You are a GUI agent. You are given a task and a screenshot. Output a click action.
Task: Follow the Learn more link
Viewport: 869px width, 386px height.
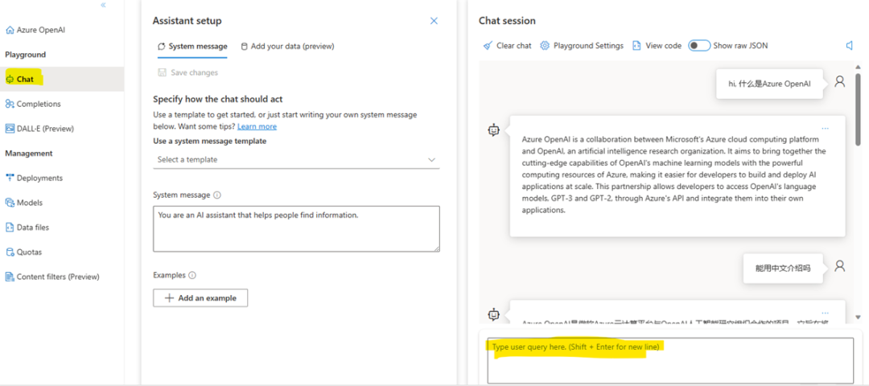click(257, 126)
